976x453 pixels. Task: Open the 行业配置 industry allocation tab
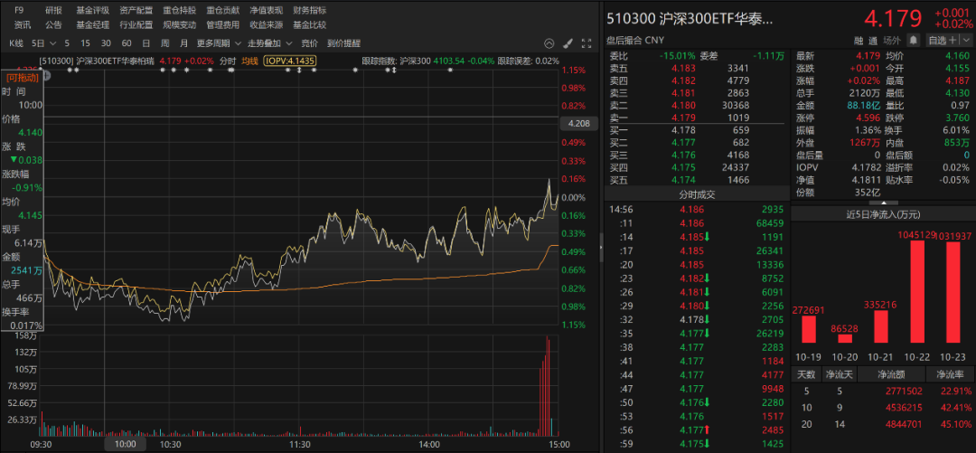pyautogui.click(x=136, y=25)
